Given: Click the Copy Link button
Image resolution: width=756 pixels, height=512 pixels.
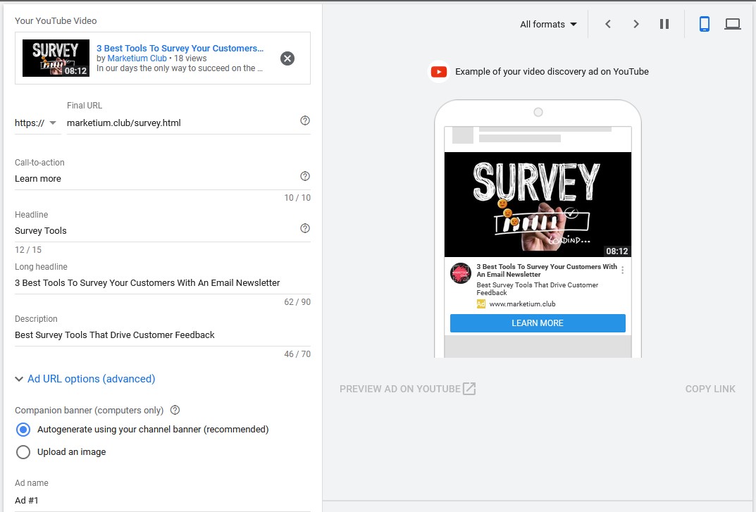Looking at the screenshot, I should coord(710,389).
